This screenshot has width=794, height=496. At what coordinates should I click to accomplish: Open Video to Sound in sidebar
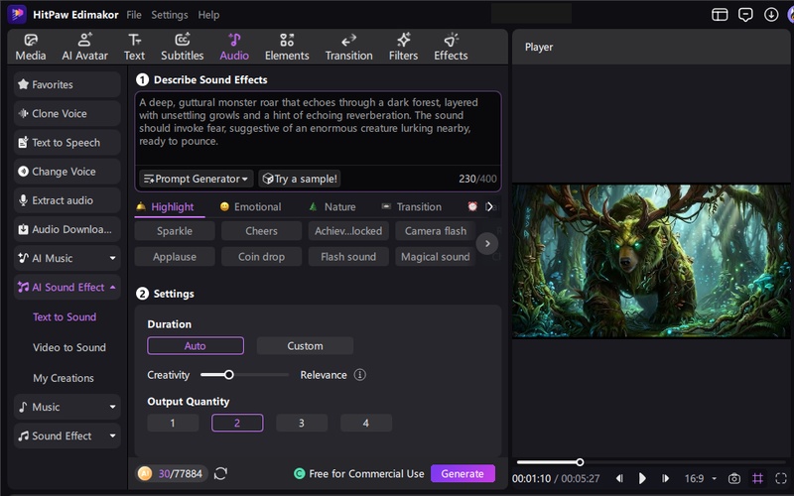click(69, 347)
